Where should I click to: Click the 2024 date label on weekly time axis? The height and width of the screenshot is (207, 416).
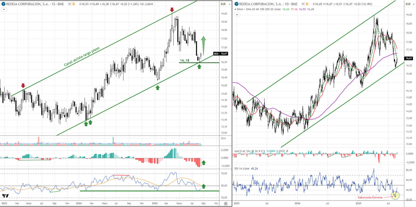click(x=79, y=203)
